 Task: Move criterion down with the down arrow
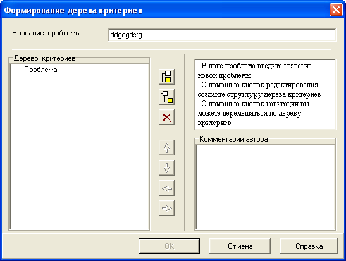click(x=166, y=167)
